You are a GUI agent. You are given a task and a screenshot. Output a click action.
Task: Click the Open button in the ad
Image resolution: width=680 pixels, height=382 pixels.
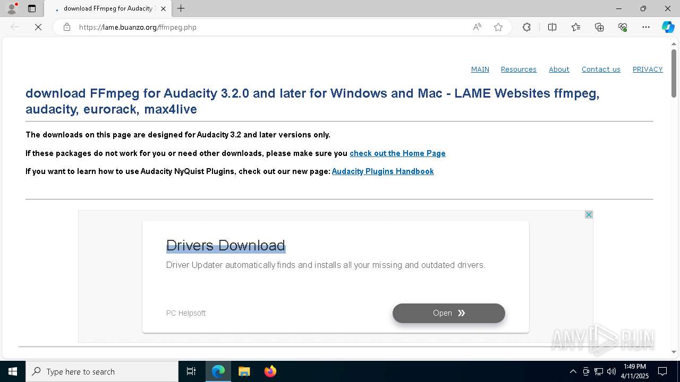pyautogui.click(x=449, y=313)
